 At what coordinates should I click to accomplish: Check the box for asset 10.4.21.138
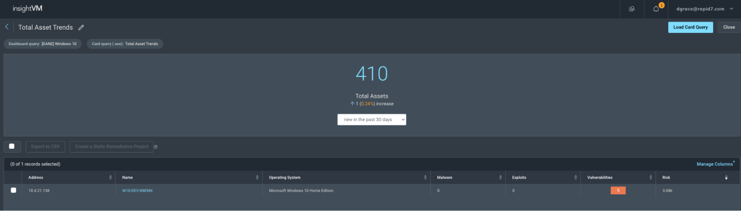[x=14, y=190]
